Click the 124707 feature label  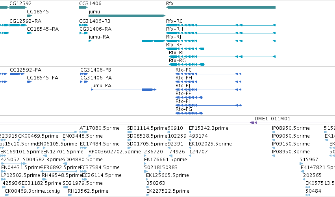pyautogui.click(x=198, y=152)
